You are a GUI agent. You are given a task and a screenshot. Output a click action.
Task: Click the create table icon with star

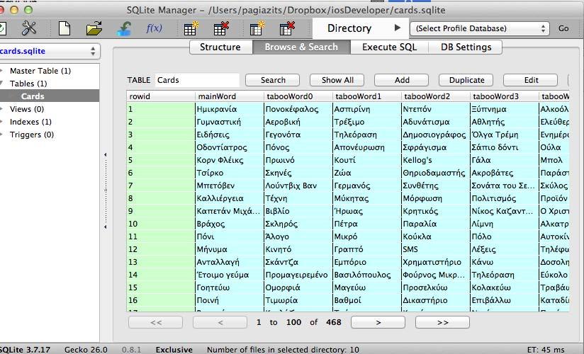click(x=191, y=28)
